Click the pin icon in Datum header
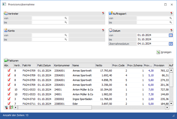177x119 pixels. coord(172,30)
